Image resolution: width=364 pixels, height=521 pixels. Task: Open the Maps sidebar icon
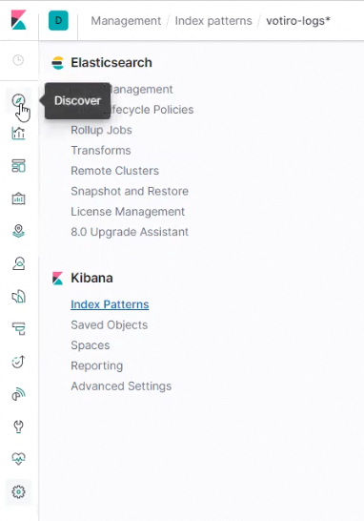tap(19, 231)
